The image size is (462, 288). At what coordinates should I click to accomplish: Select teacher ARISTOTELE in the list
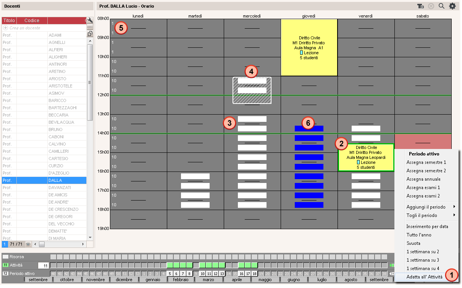point(44,86)
